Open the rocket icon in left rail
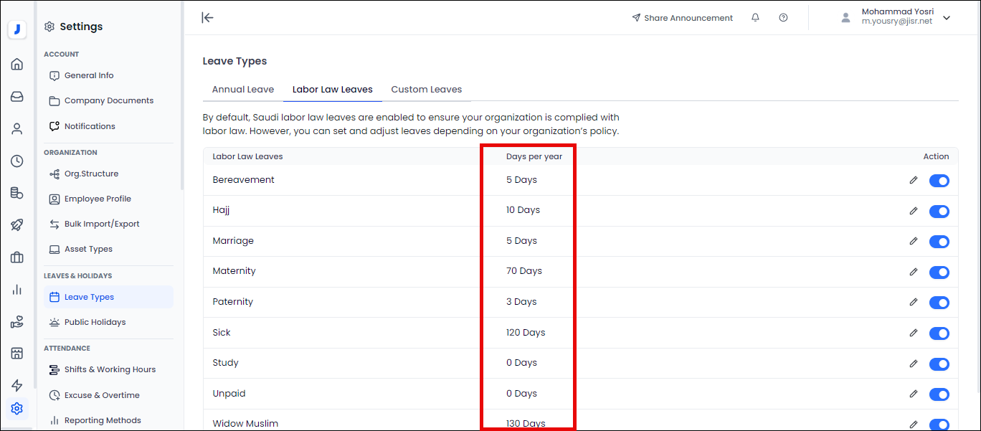 17,225
